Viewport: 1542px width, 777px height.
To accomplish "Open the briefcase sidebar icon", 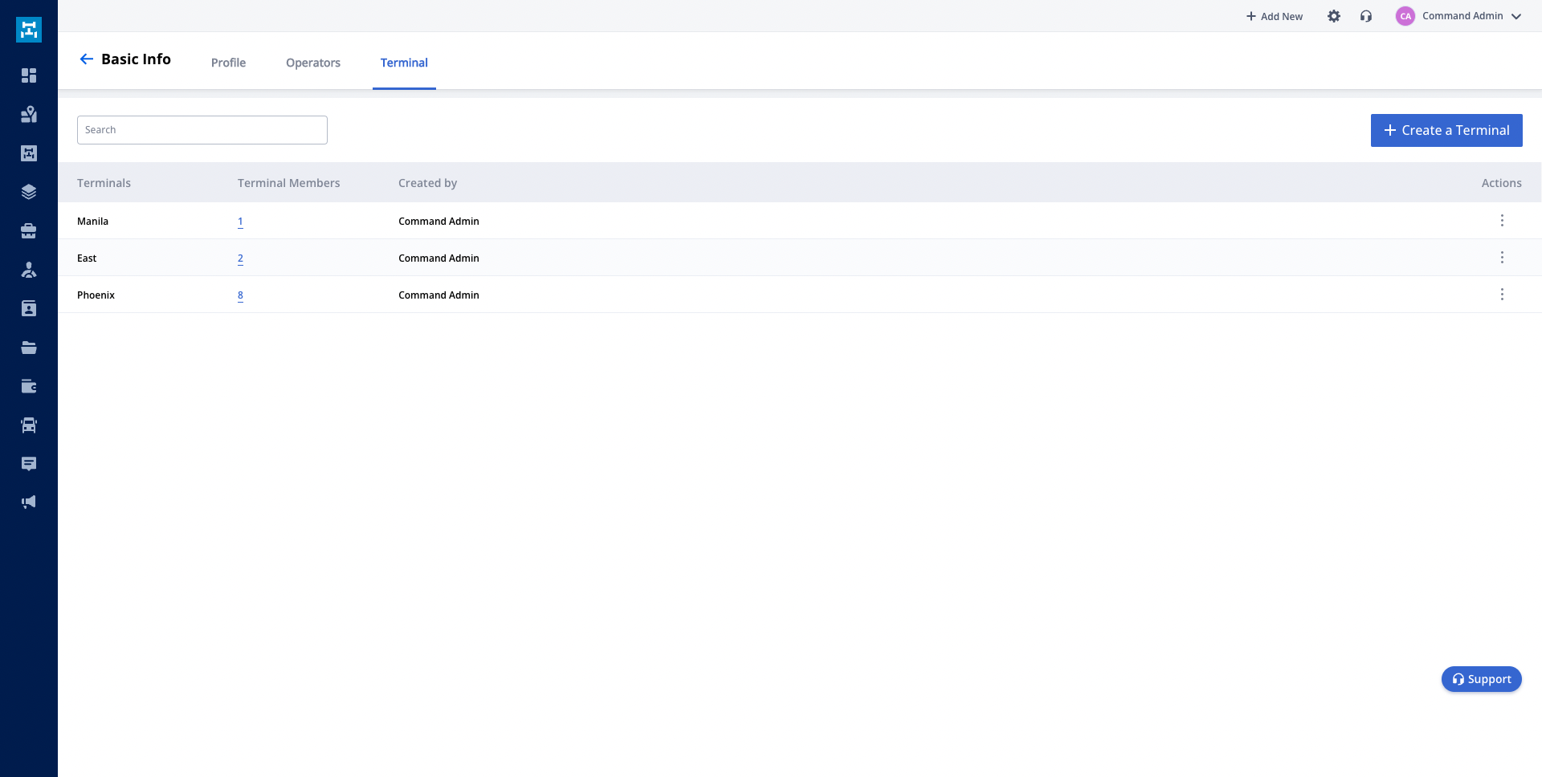I will click(29, 231).
